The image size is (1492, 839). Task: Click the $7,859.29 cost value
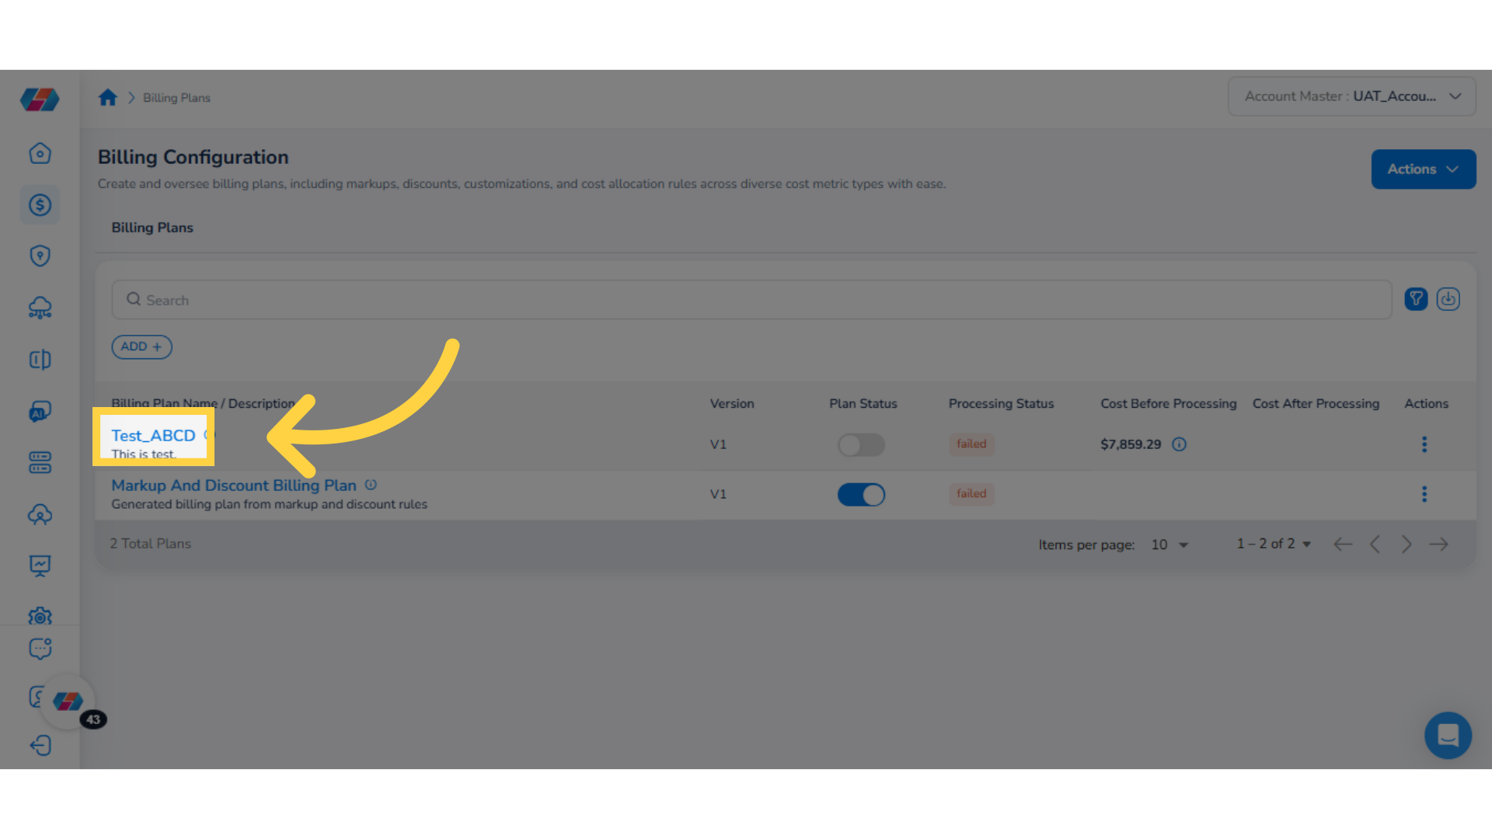(x=1131, y=444)
